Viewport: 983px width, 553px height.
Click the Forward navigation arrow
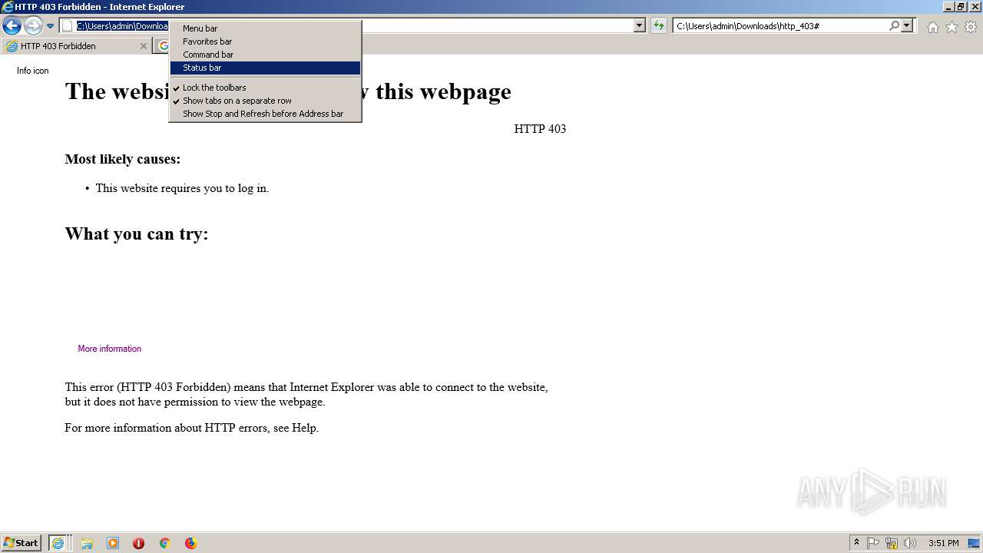pos(33,26)
